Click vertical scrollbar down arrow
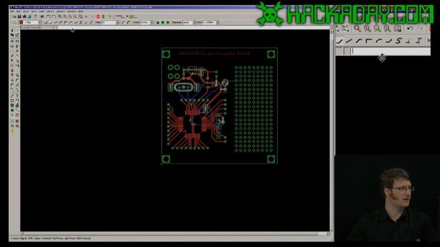 (x=331, y=229)
